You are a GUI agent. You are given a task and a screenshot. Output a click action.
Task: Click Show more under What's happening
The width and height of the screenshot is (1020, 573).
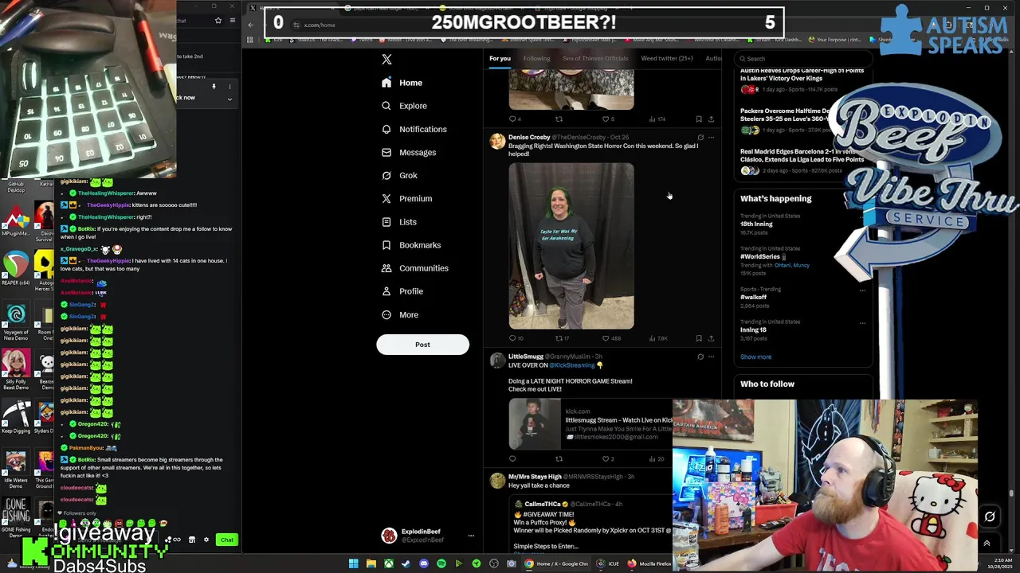coord(755,357)
